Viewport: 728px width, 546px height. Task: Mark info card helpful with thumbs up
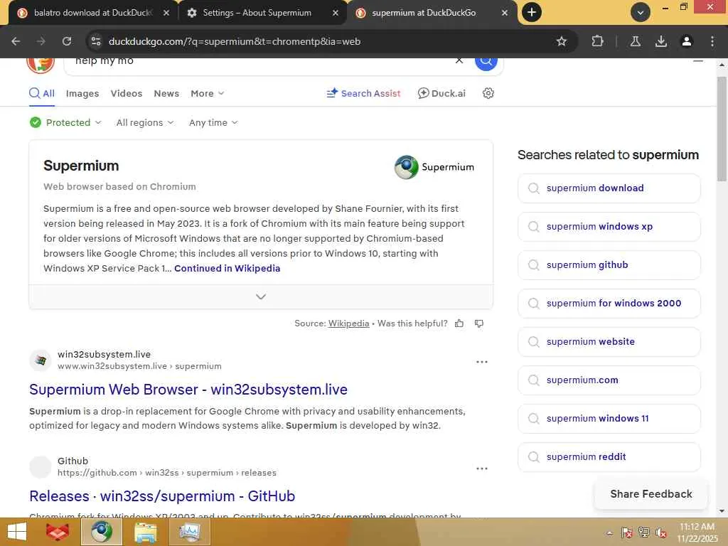point(459,323)
